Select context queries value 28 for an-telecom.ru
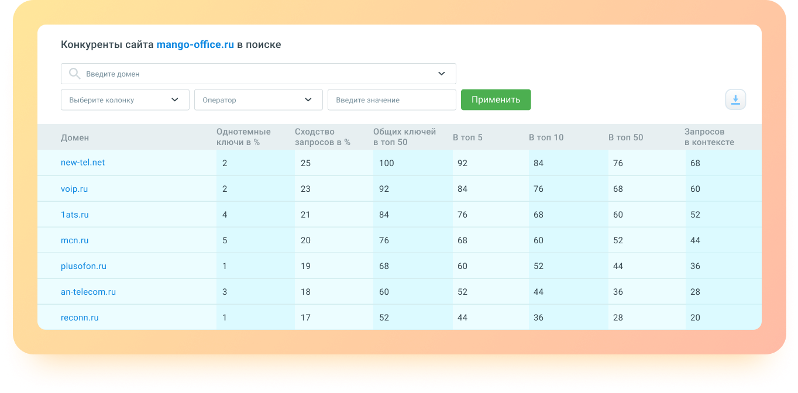 tap(695, 292)
